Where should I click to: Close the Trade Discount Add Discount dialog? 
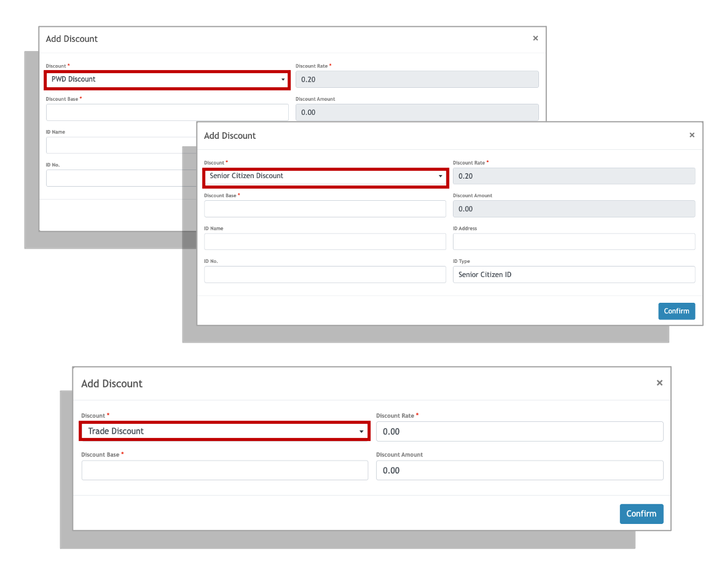(659, 383)
